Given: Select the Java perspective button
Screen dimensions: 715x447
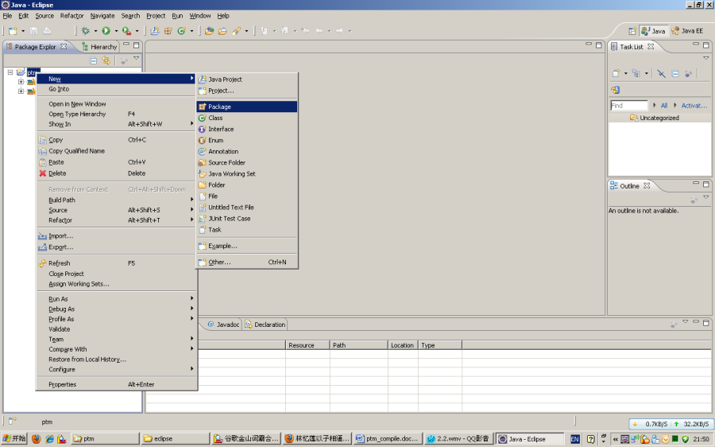Looking at the screenshot, I should [654, 31].
